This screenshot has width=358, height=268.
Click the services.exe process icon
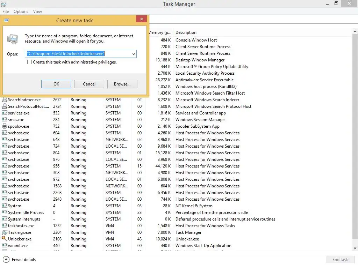[4, 113]
